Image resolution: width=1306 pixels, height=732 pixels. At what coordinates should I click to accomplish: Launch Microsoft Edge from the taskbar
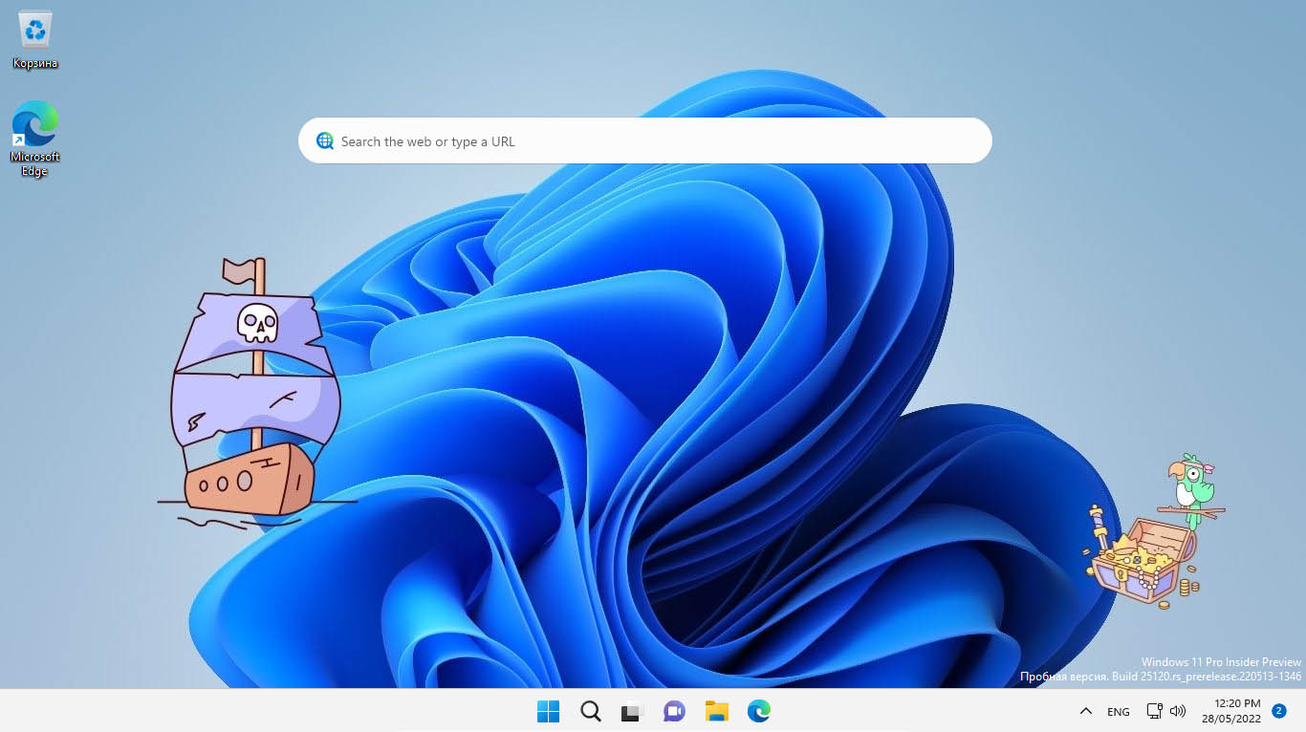[x=758, y=711]
